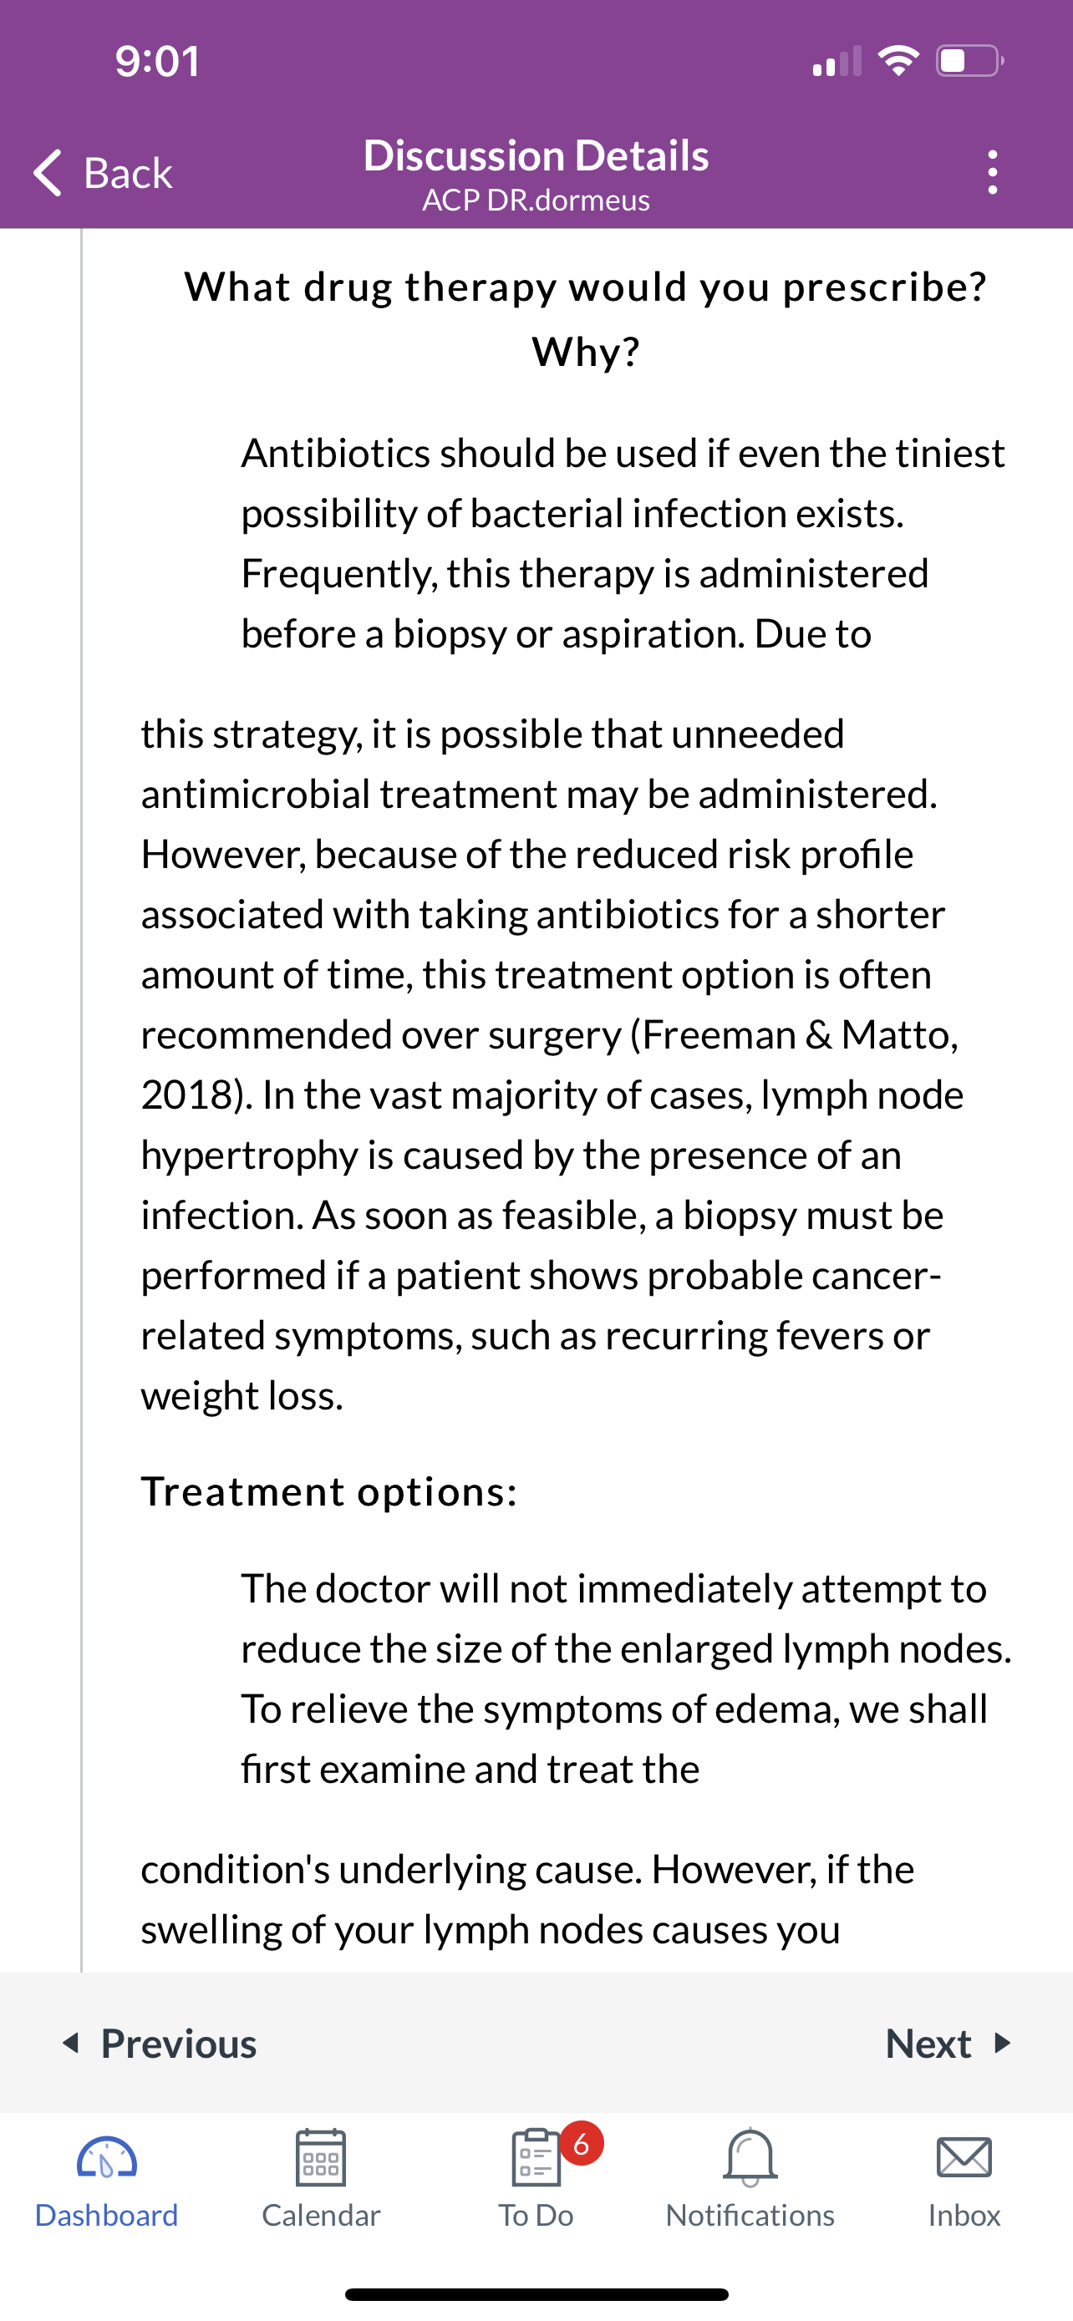Screen dimensions: 1073x2321
Task: Go to the Previous discussion
Action: [160, 2043]
